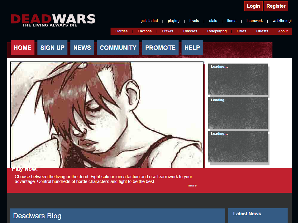Click the more link in red banner
Viewport: 298px width, 223px height.
pyautogui.click(x=192, y=185)
